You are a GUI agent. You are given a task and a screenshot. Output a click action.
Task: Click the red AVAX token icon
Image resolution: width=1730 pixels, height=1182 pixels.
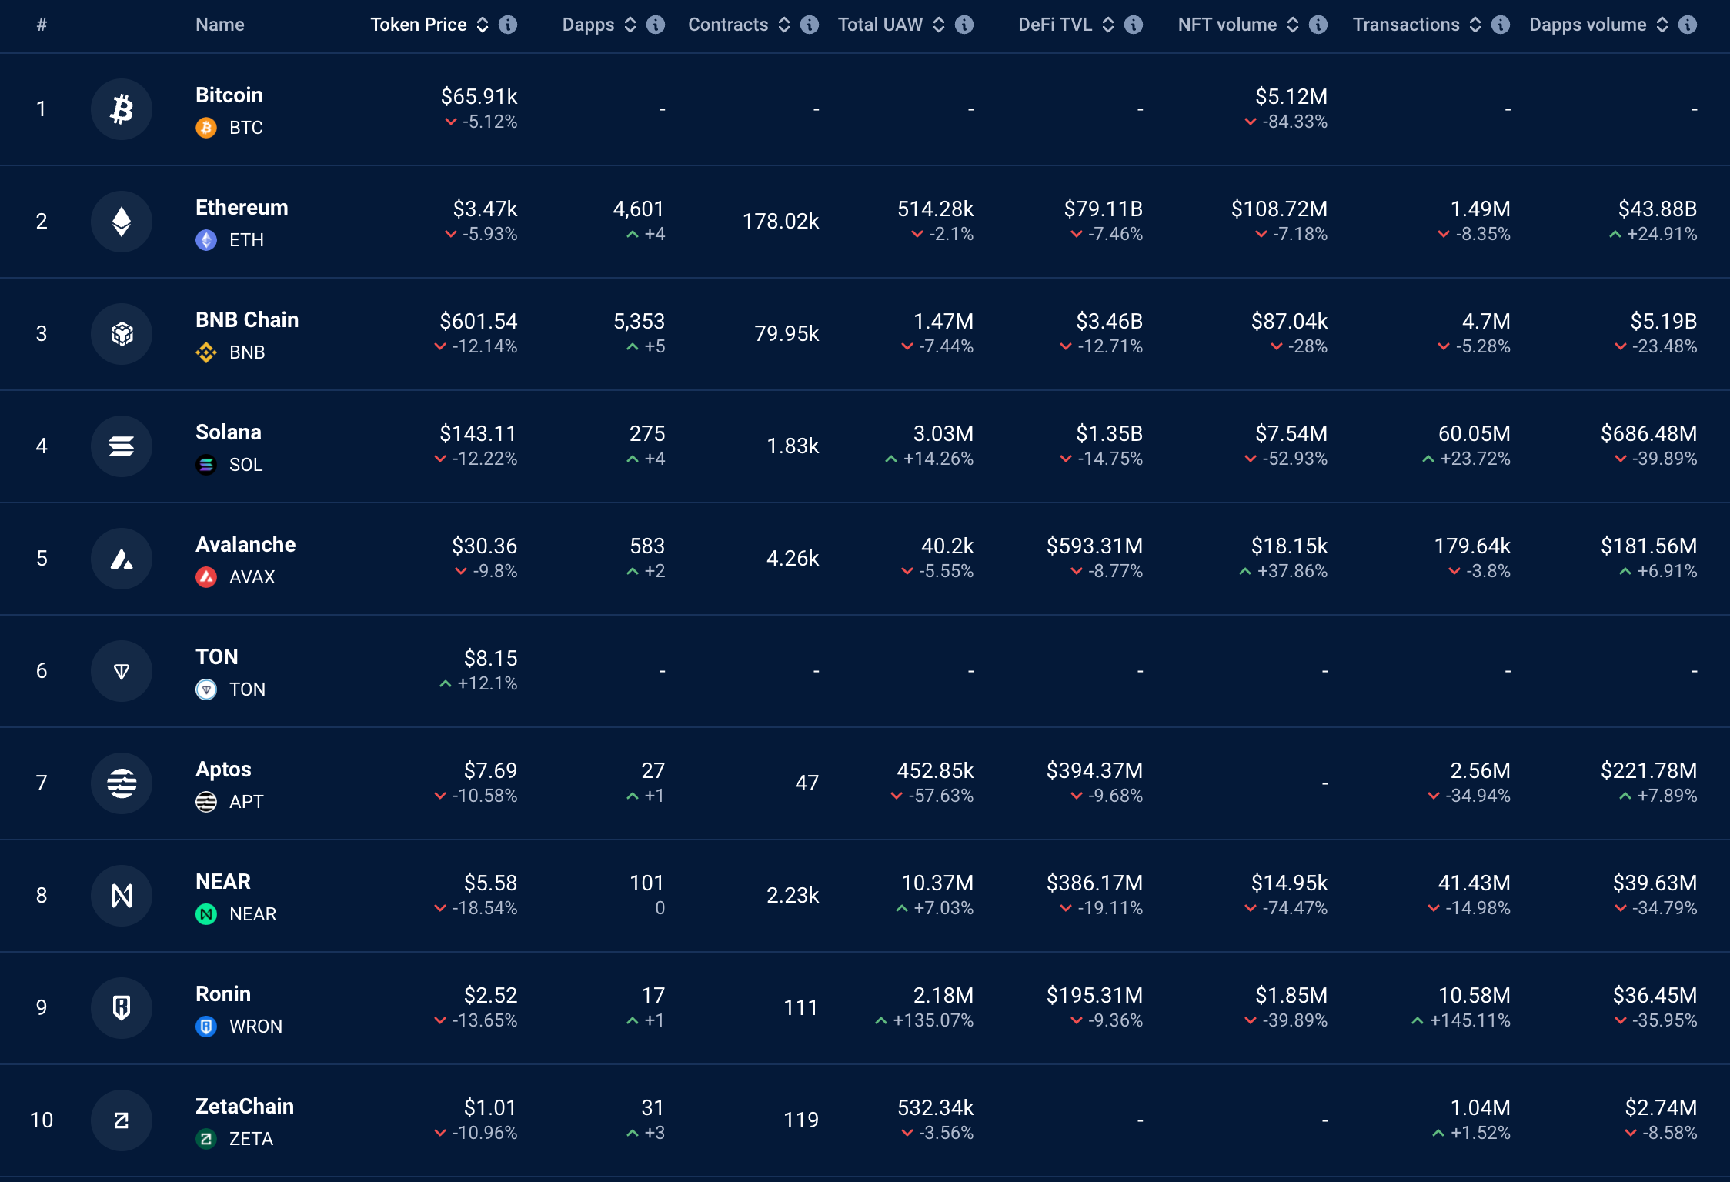pos(206,577)
